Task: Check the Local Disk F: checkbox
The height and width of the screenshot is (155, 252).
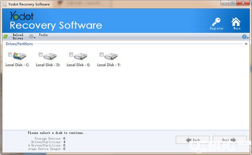Action: pos(102,55)
